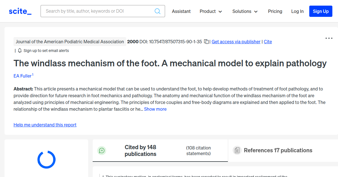Switch to the References 17 publications tab
Image resolution: width=338 pixels, height=177 pixels.
click(x=278, y=150)
